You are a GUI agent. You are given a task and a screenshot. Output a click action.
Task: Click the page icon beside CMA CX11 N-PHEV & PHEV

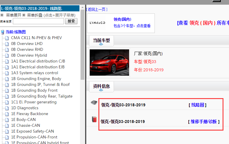(x=7, y=38)
